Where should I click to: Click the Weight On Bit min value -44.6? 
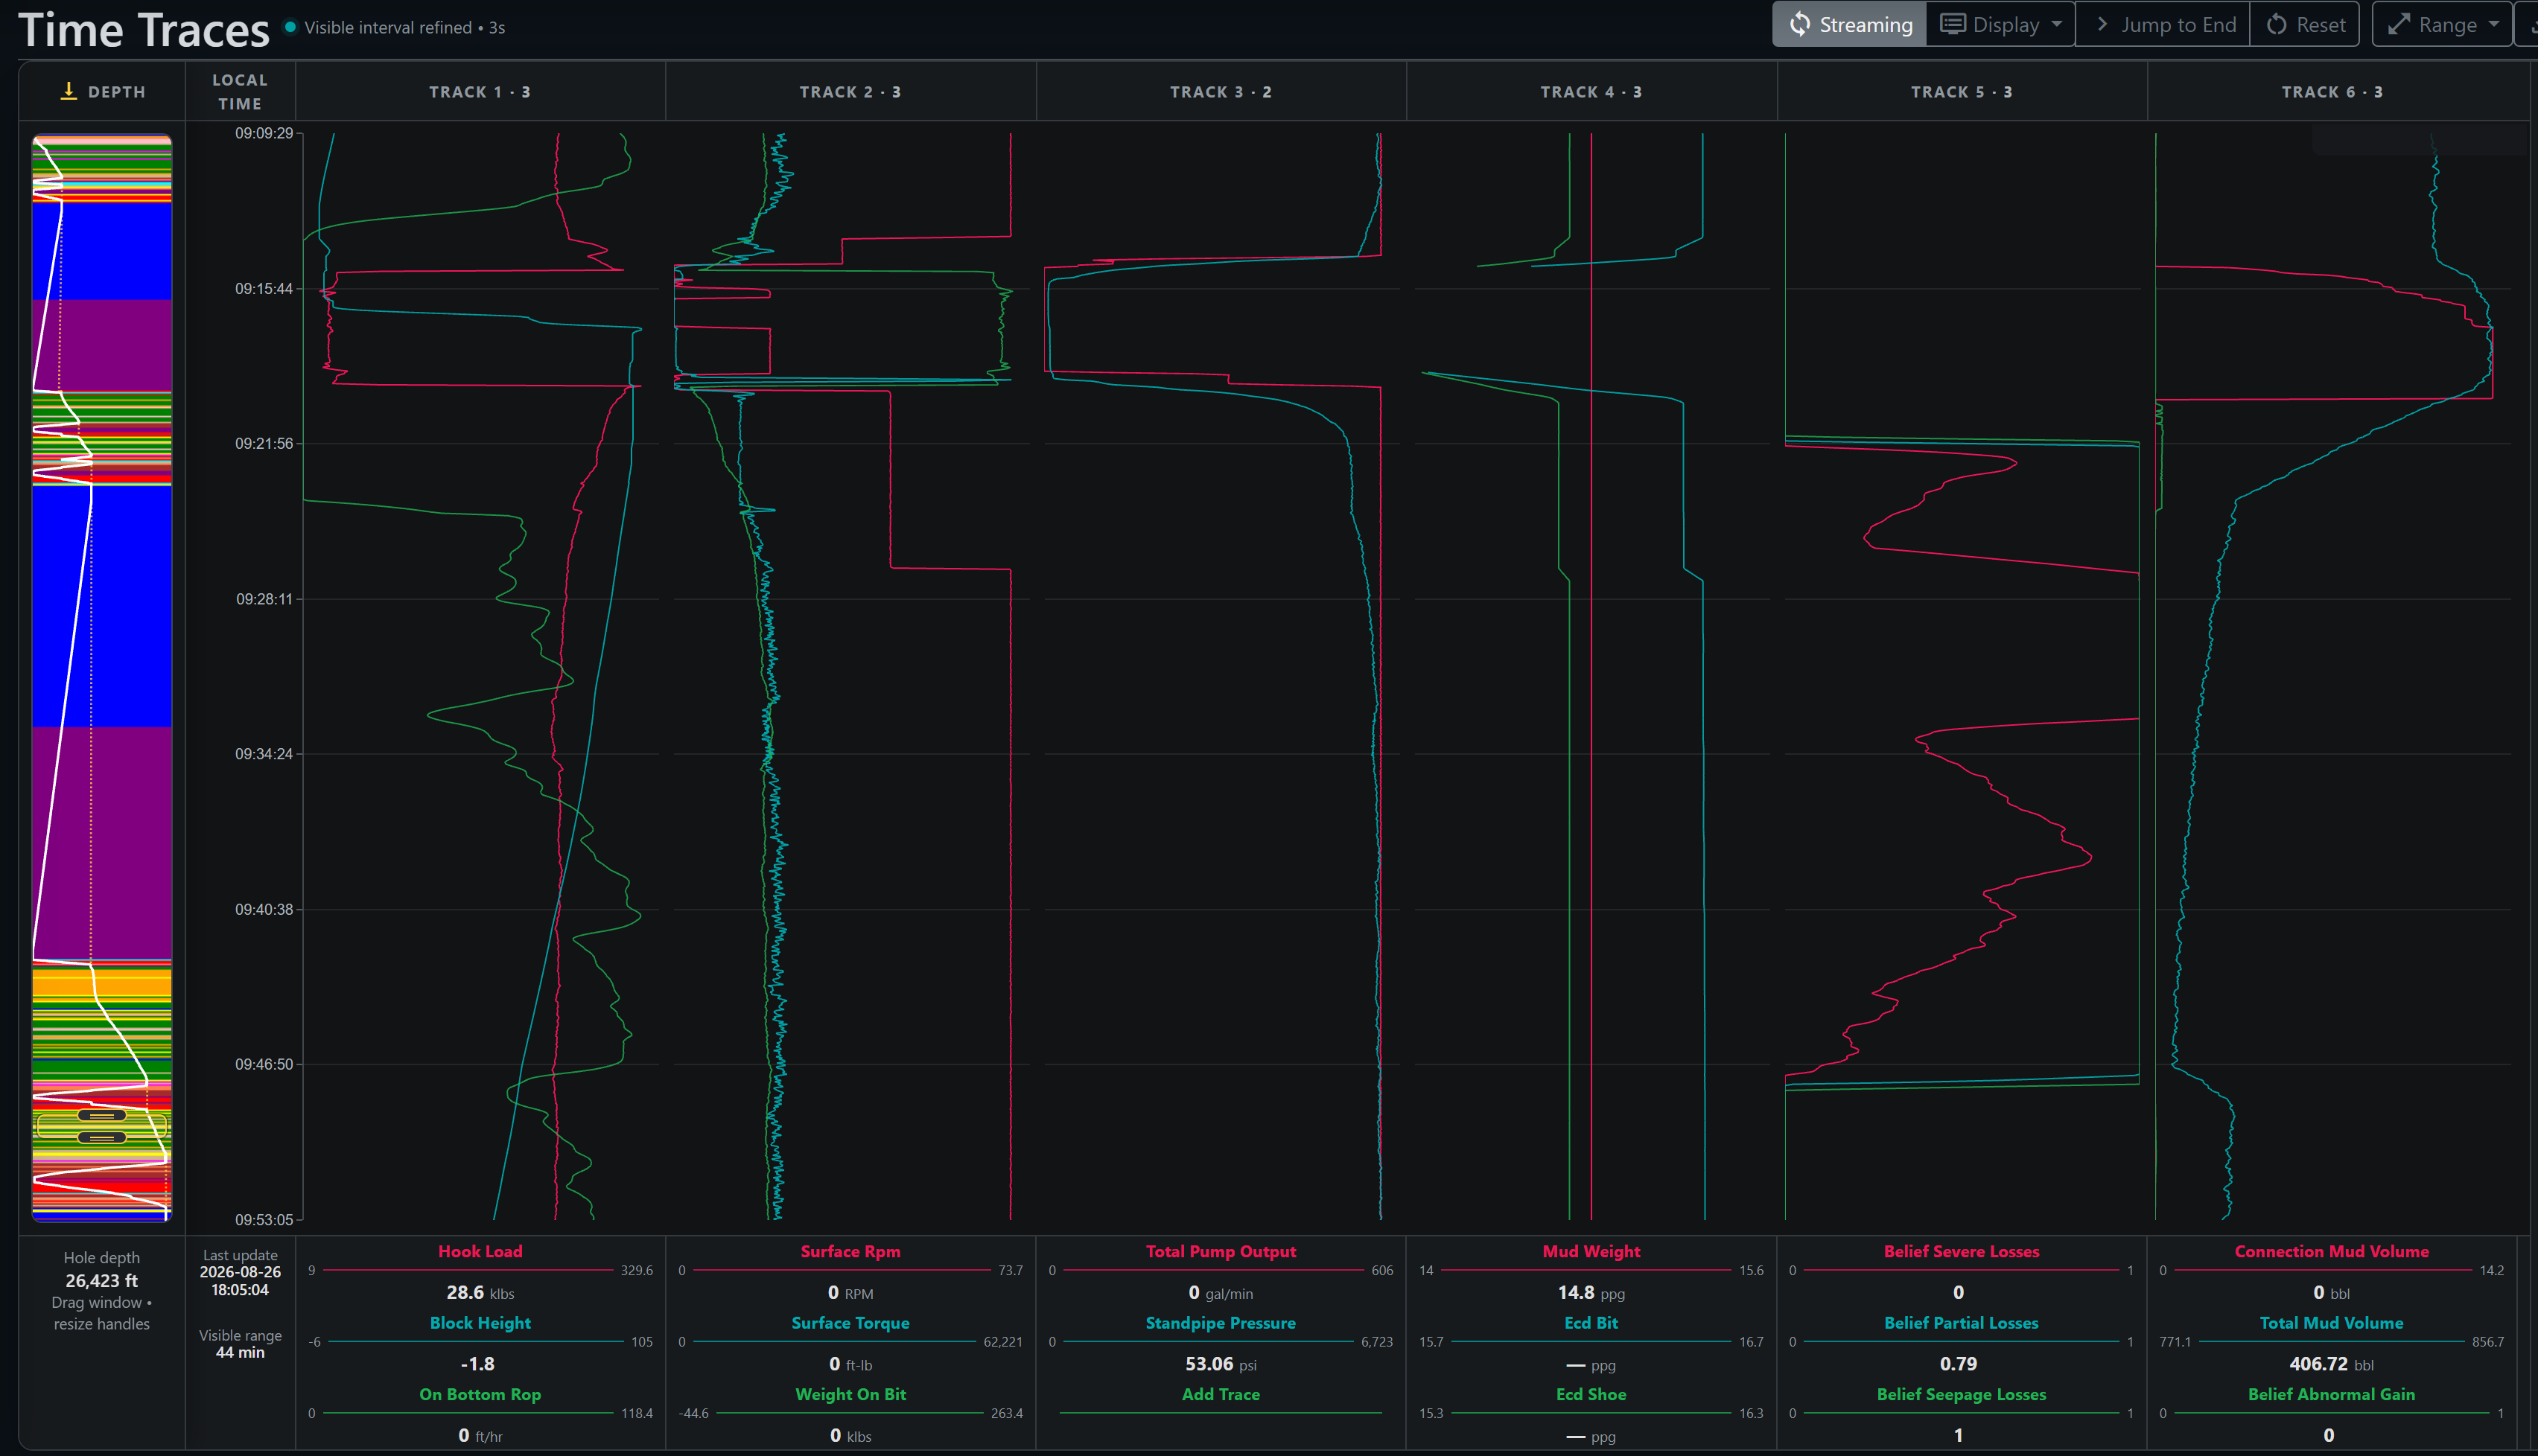[694, 1413]
